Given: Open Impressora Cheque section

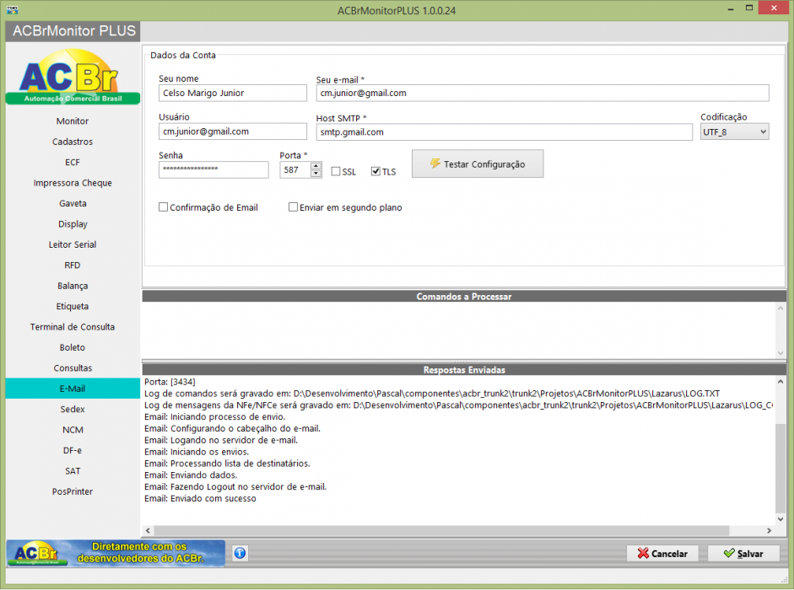Looking at the screenshot, I should tap(73, 183).
